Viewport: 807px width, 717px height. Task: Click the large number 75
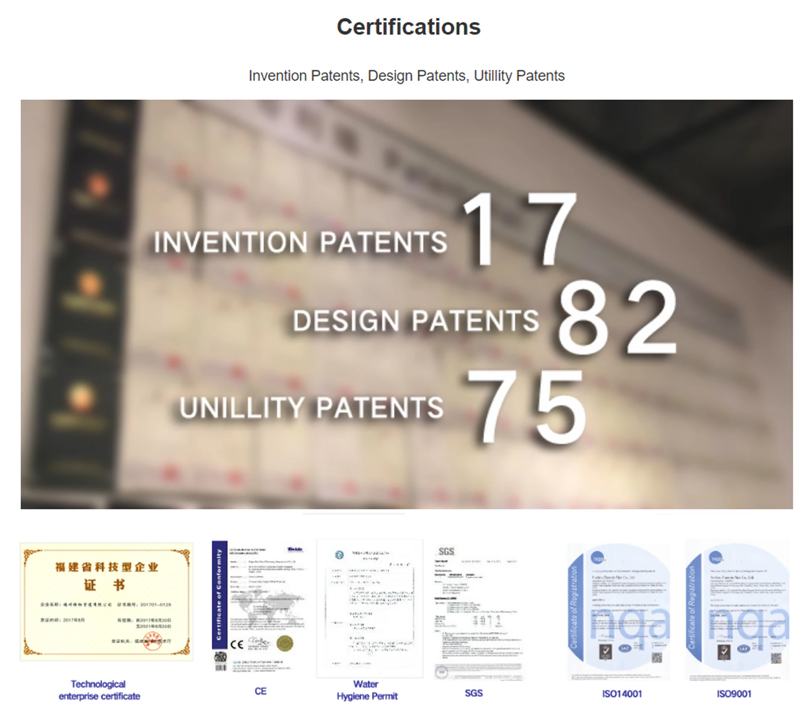(x=525, y=407)
